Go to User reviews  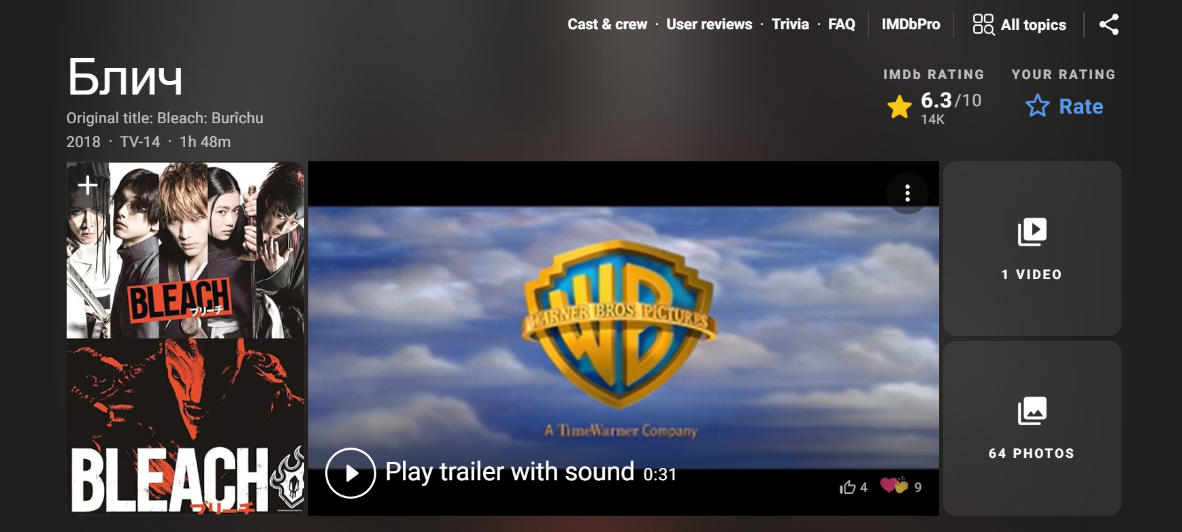point(709,24)
